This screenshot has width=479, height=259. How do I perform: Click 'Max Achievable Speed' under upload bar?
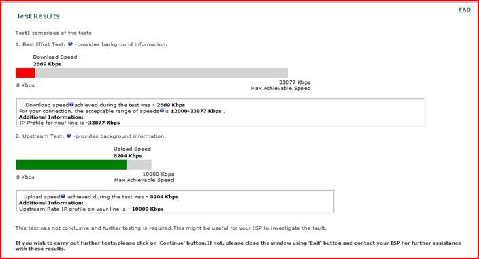(144, 180)
